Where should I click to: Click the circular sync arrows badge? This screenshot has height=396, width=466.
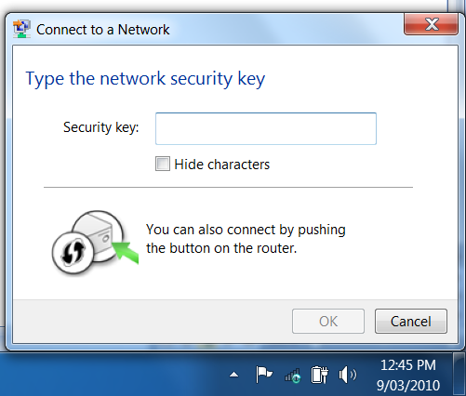[x=73, y=252]
